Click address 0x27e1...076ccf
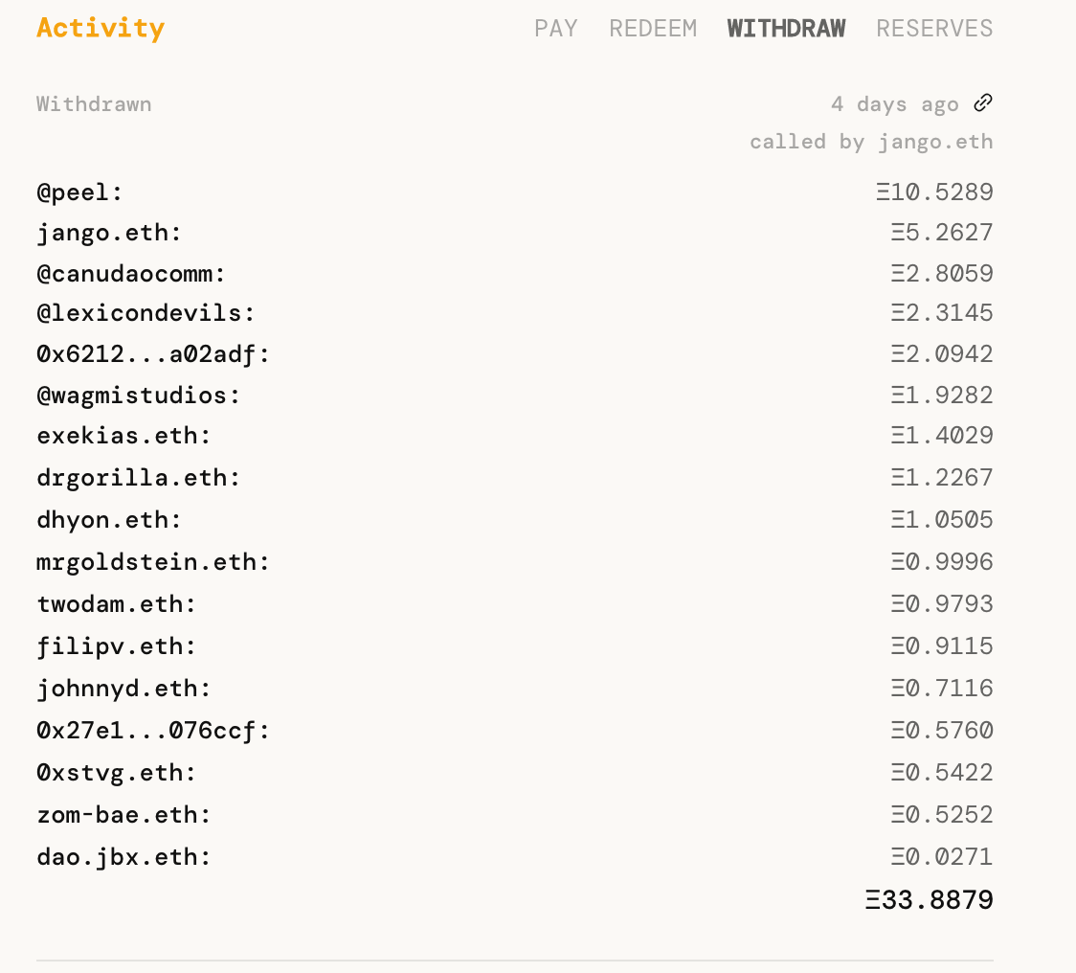The width and height of the screenshot is (1076, 973). pos(152,731)
